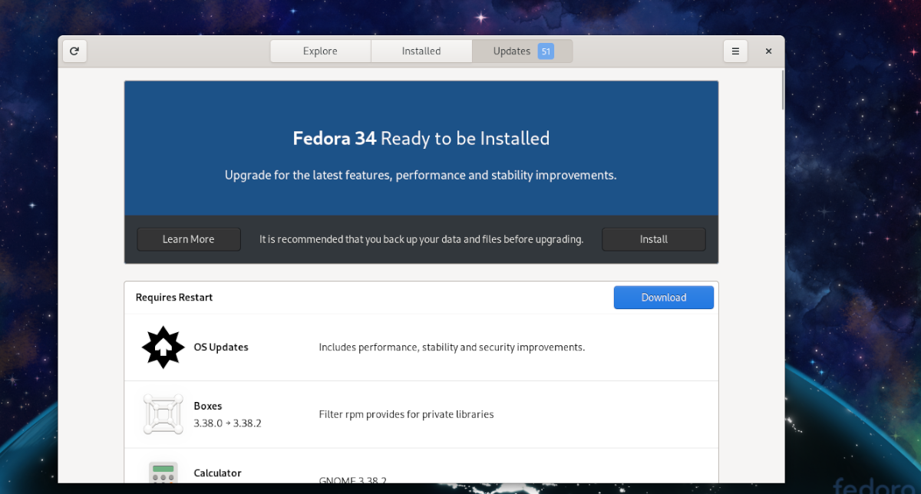Click the window's vertical scrollbar

tap(782, 89)
